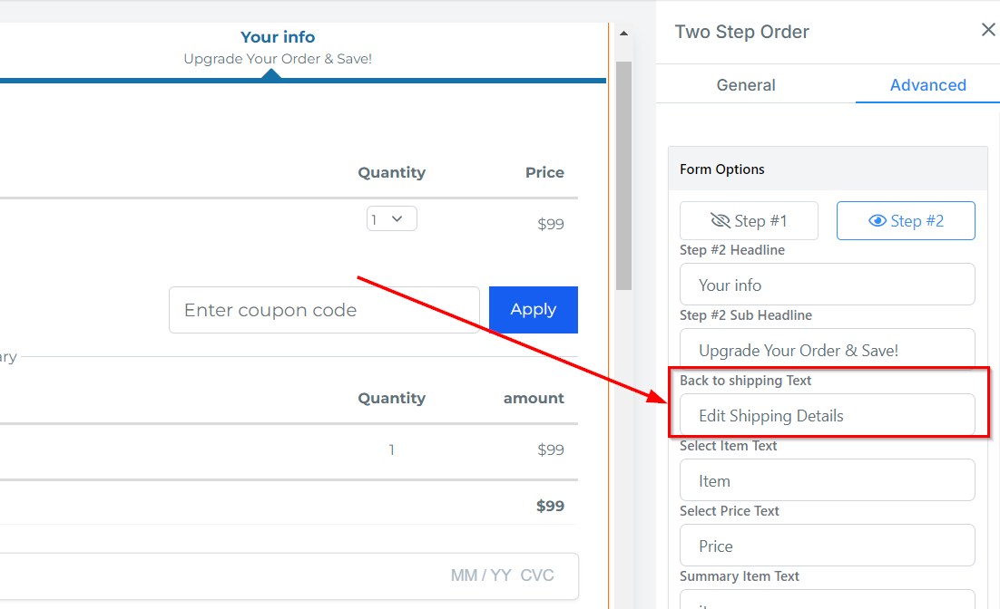Click the Apply coupon button
Viewport: 1000px width, 609px height.
533,310
